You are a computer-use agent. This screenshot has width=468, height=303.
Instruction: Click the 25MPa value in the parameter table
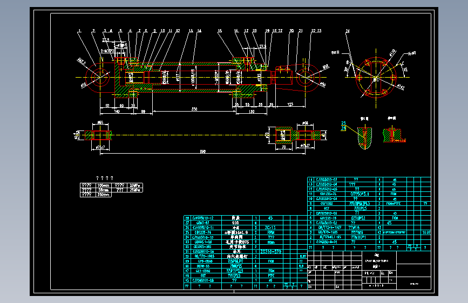coord(135,190)
